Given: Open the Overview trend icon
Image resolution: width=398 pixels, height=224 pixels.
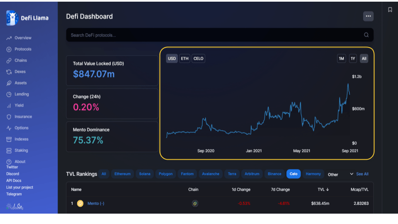Looking at the screenshot, I should pos(9,38).
